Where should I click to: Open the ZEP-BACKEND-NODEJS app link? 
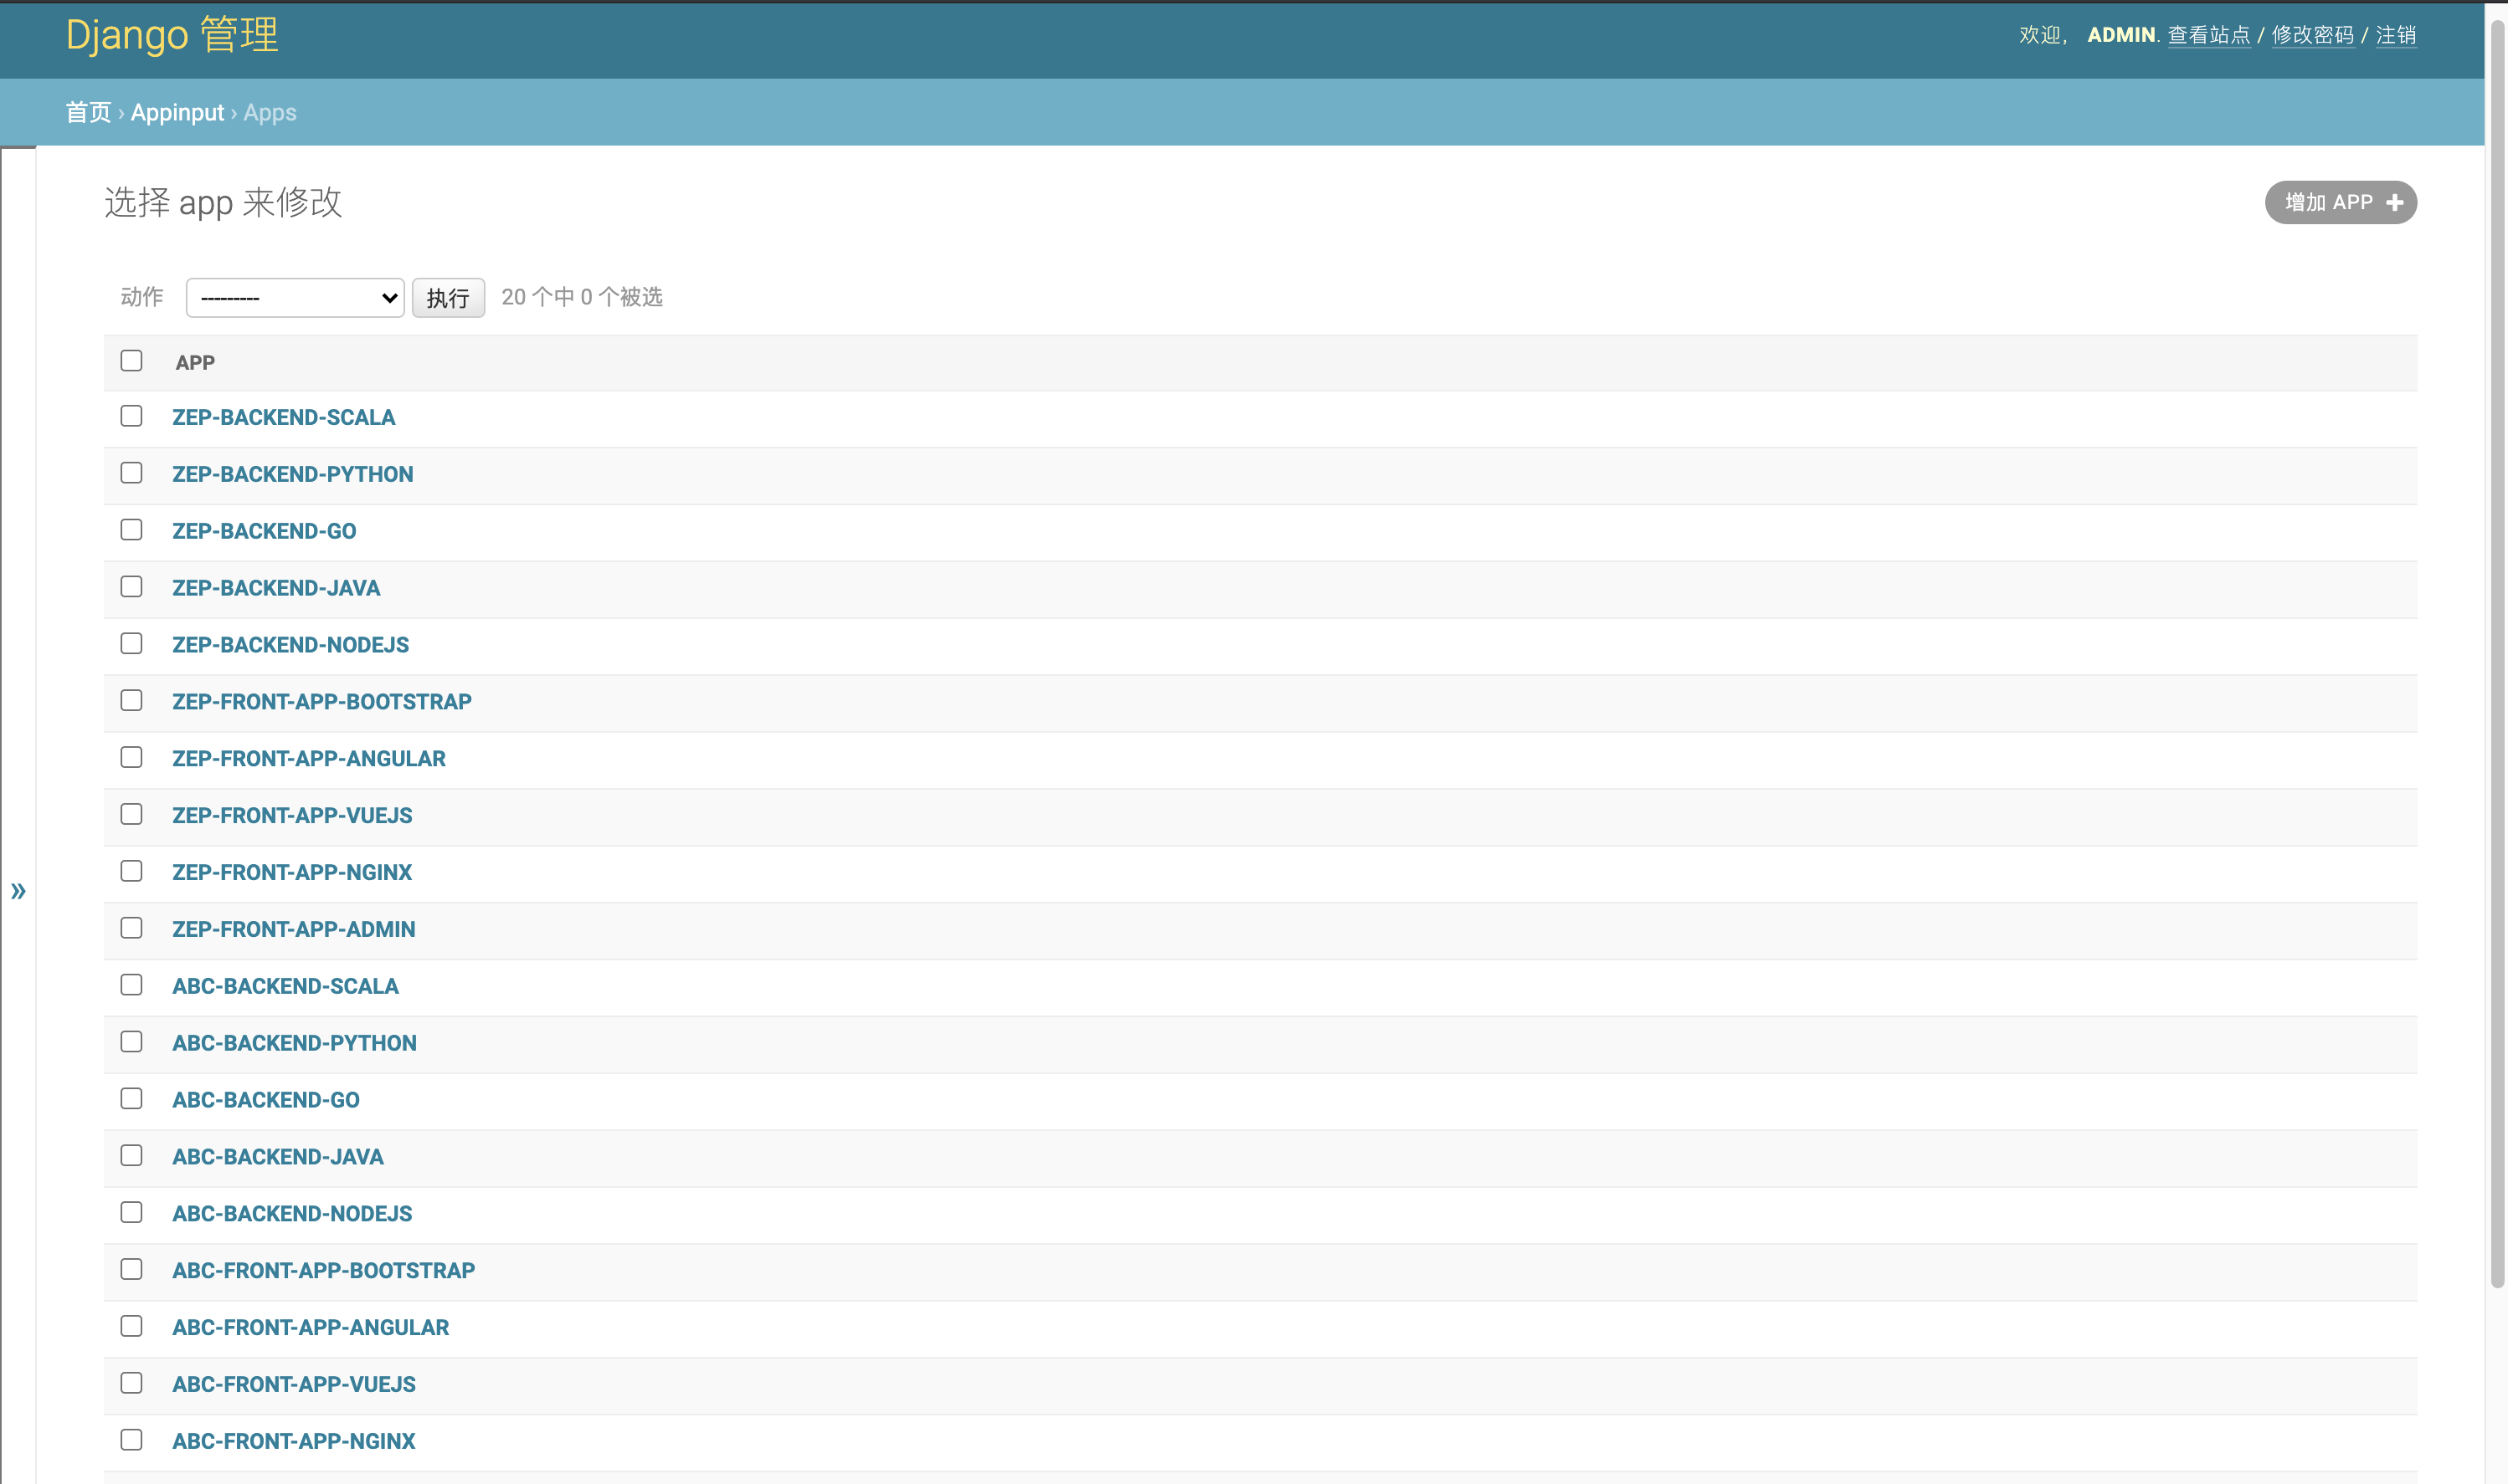290,646
